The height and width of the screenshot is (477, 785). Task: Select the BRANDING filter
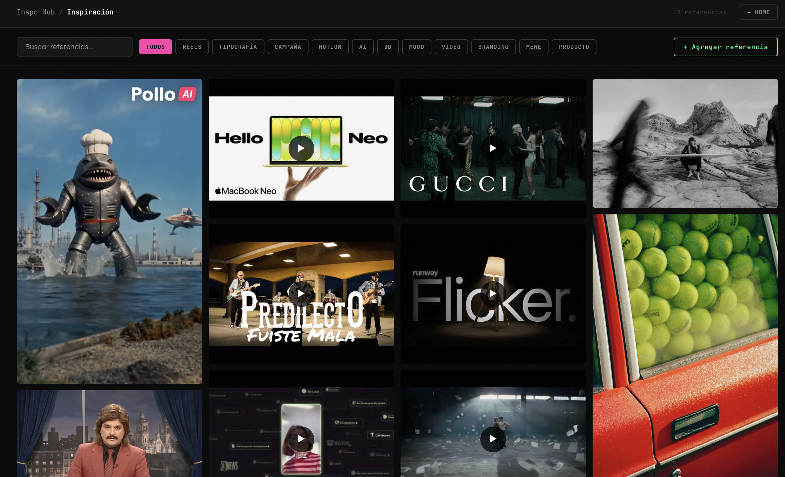(494, 47)
